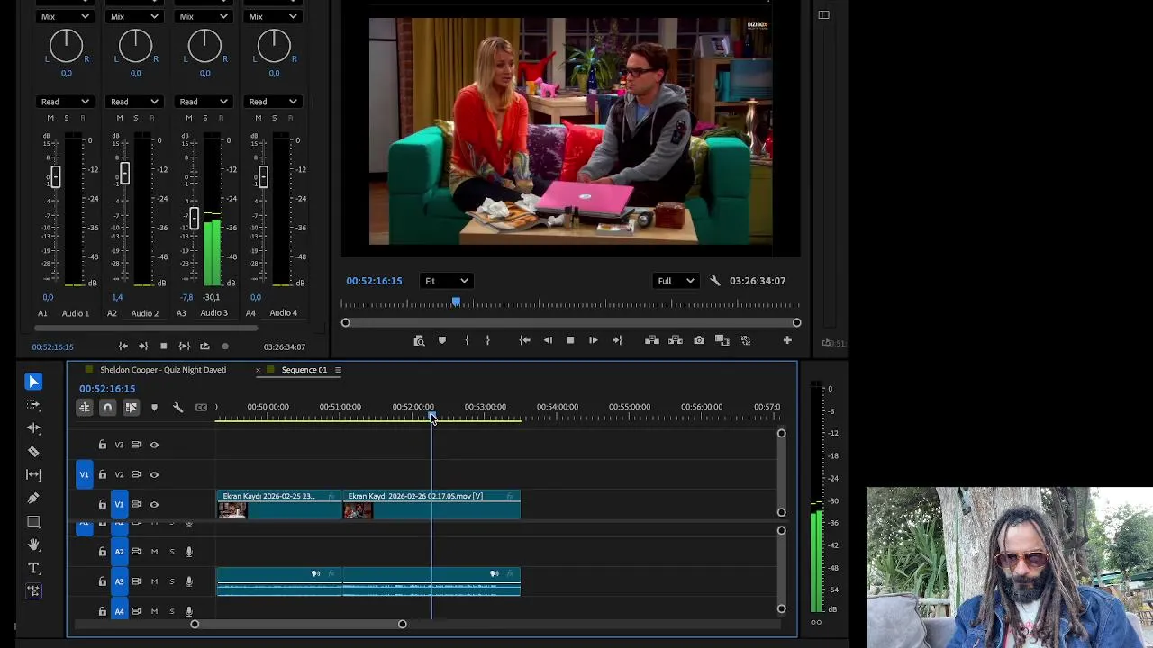Toggle insert and overwrite as nests

pyautogui.click(x=85, y=408)
